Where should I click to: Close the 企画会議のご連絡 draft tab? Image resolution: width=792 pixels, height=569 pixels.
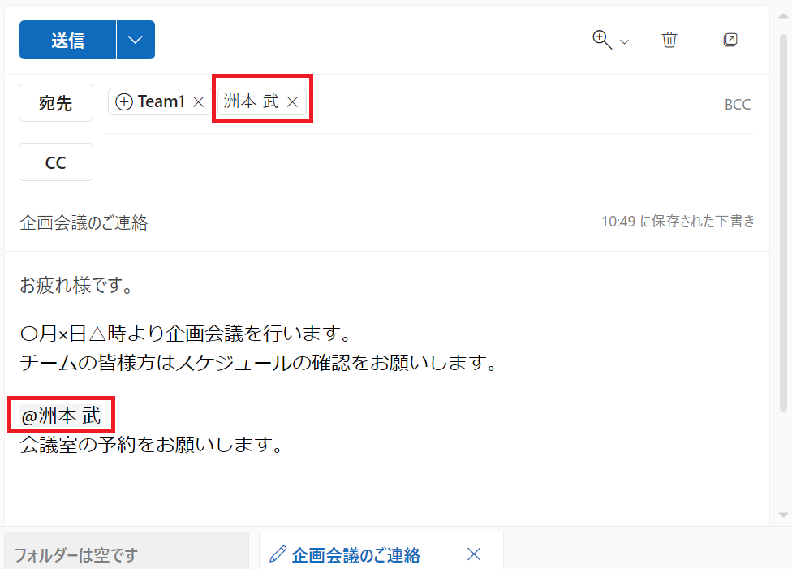(474, 554)
